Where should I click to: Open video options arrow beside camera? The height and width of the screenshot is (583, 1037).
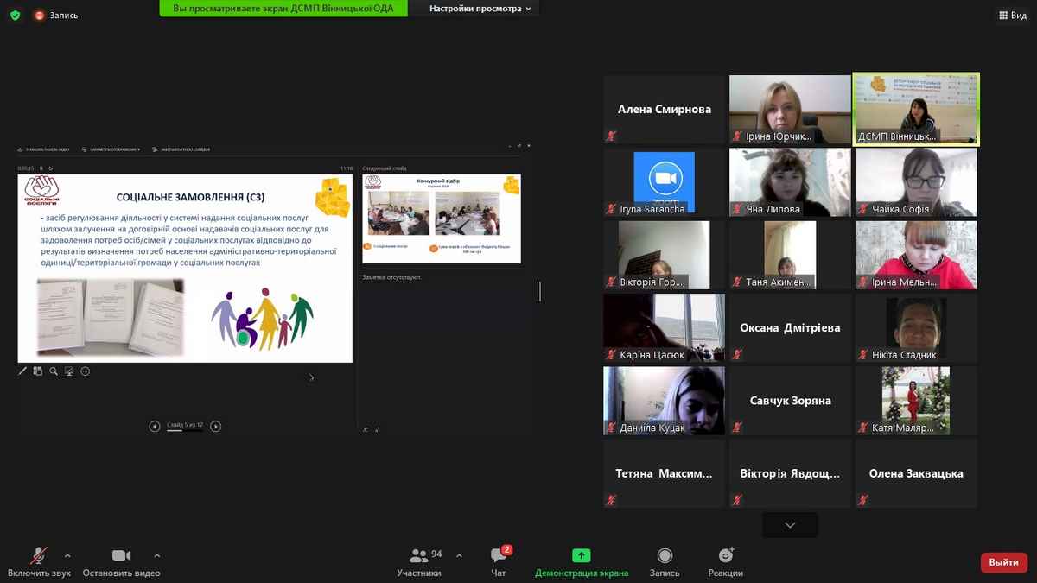[156, 555]
